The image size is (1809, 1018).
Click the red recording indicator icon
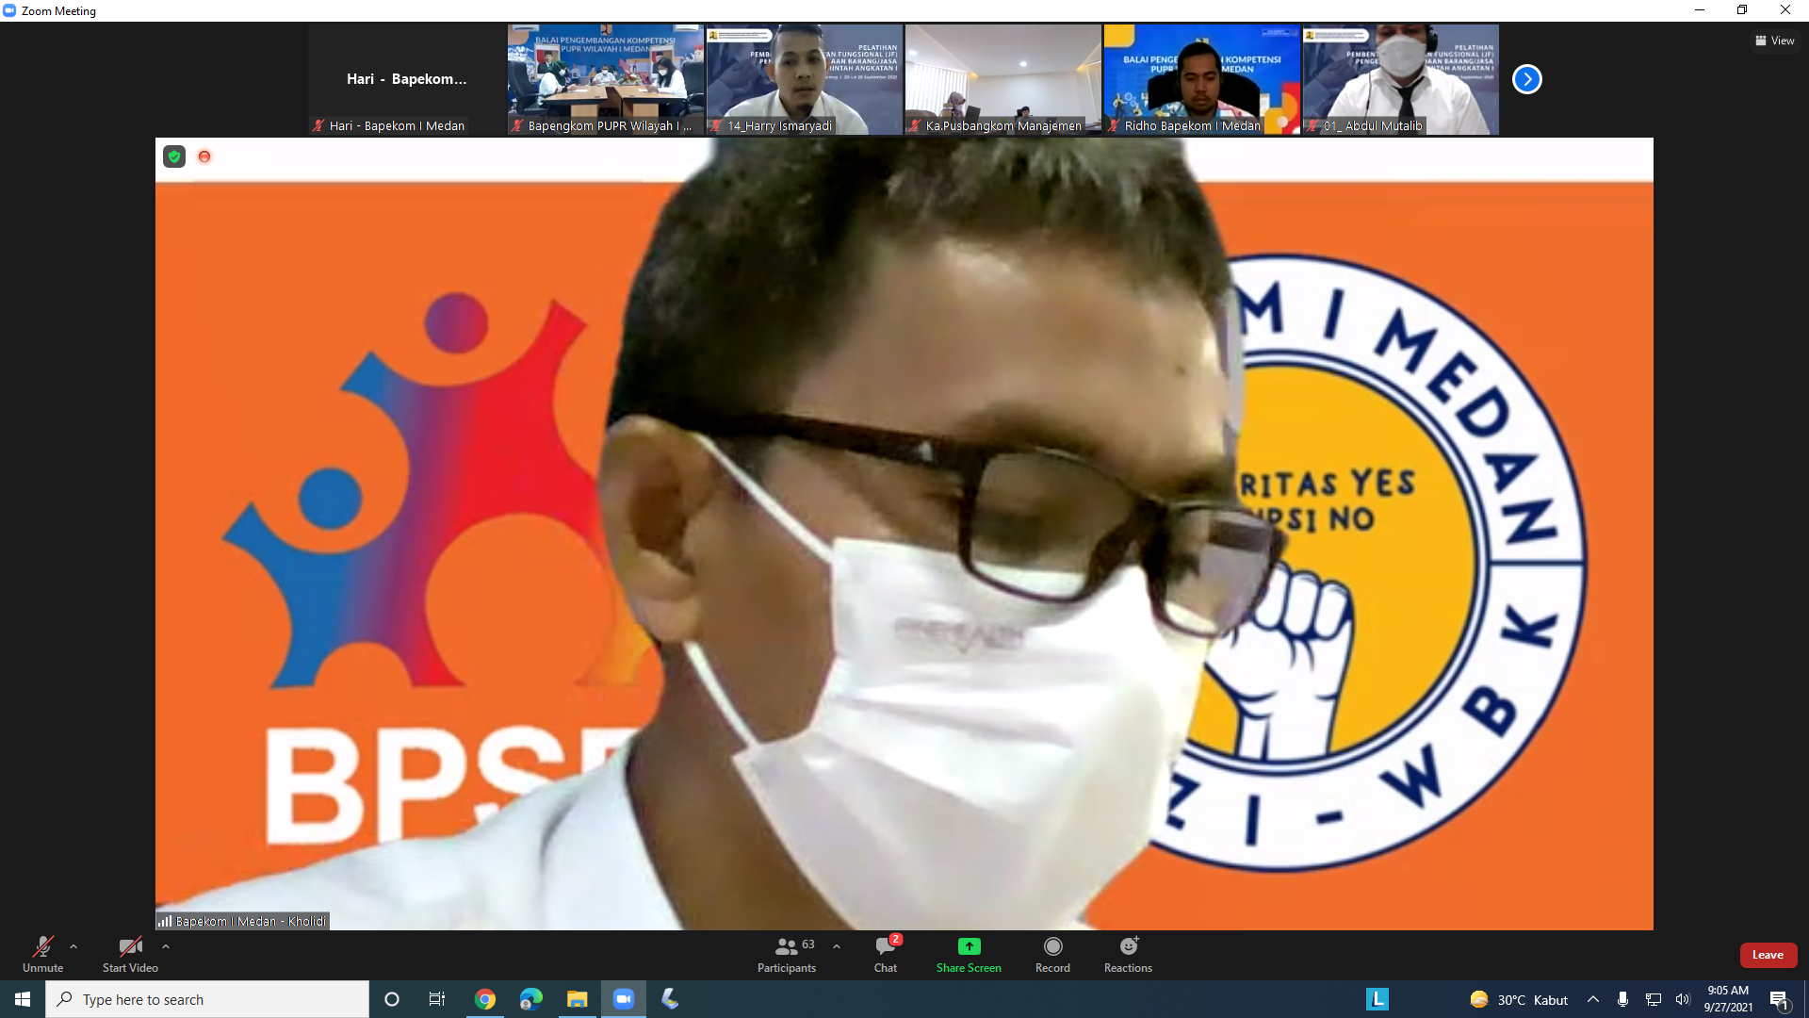(204, 156)
